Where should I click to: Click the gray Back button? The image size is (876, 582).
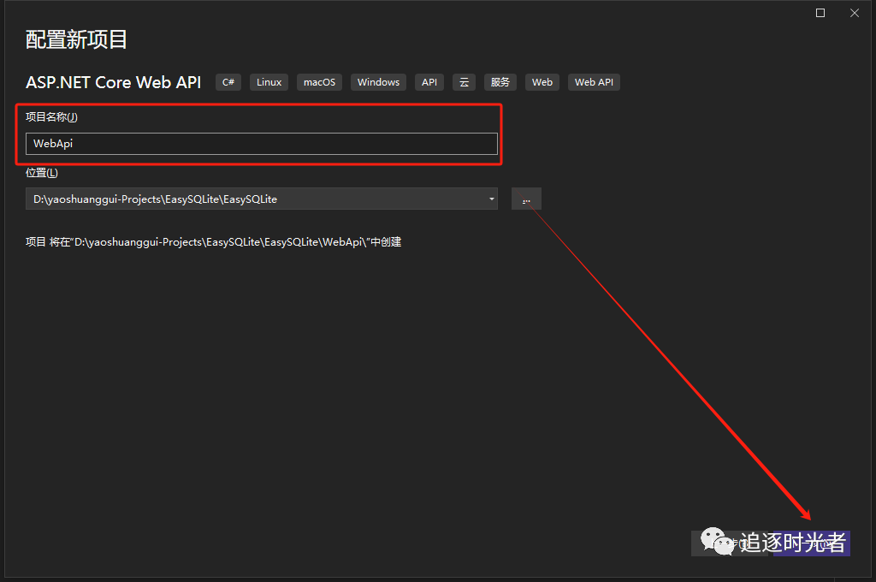[x=729, y=543]
